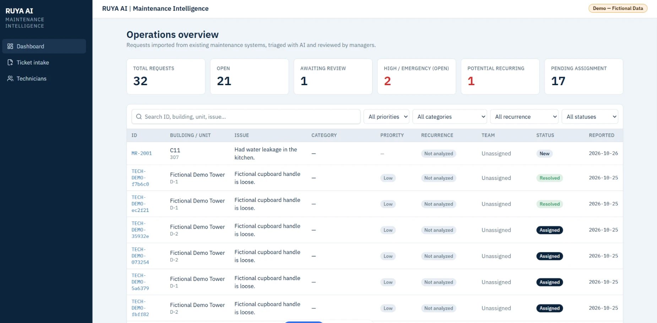Open the Dashboard menu item
Image resolution: width=657 pixels, height=323 pixels.
(44, 46)
